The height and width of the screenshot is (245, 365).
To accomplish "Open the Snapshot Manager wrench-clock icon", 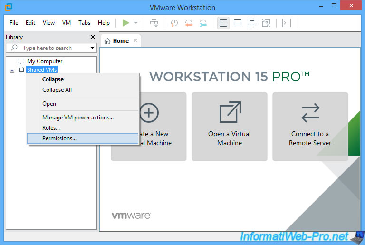I will tap(203, 23).
